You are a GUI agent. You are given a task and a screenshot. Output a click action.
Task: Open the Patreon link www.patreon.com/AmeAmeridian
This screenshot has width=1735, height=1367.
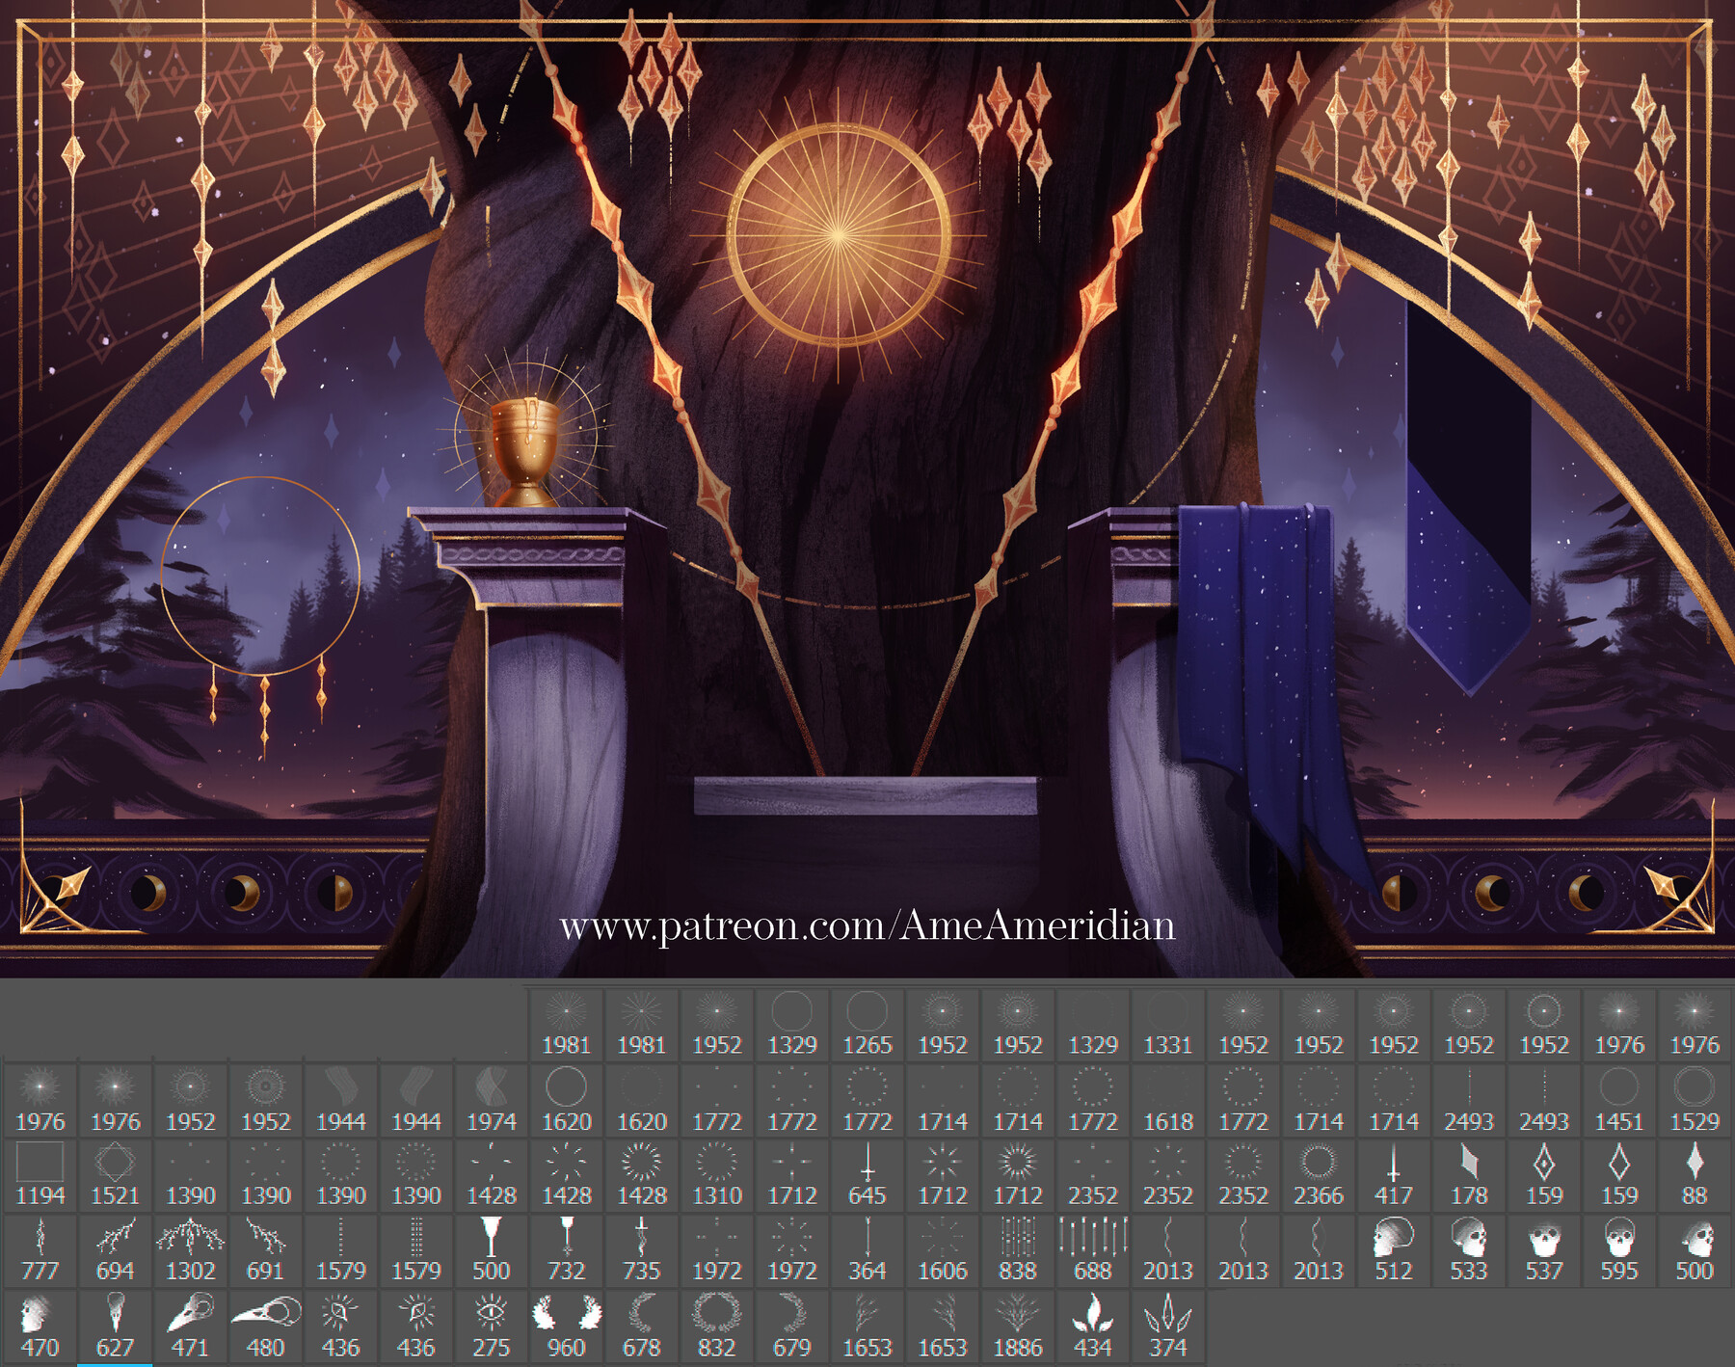(866, 925)
